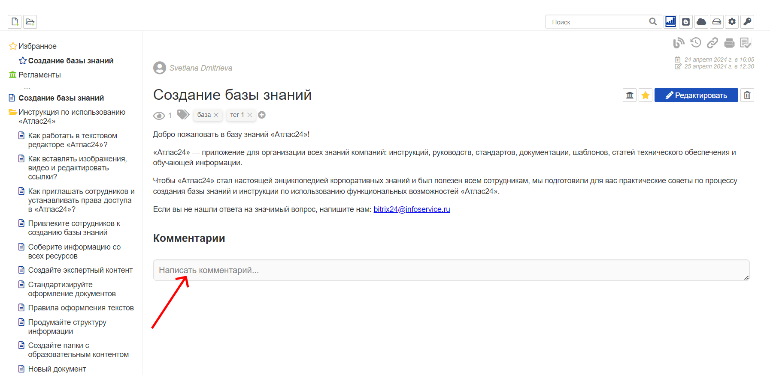Click the author avatar of Svetlana Dmitrieva

click(x=160, y=68)
